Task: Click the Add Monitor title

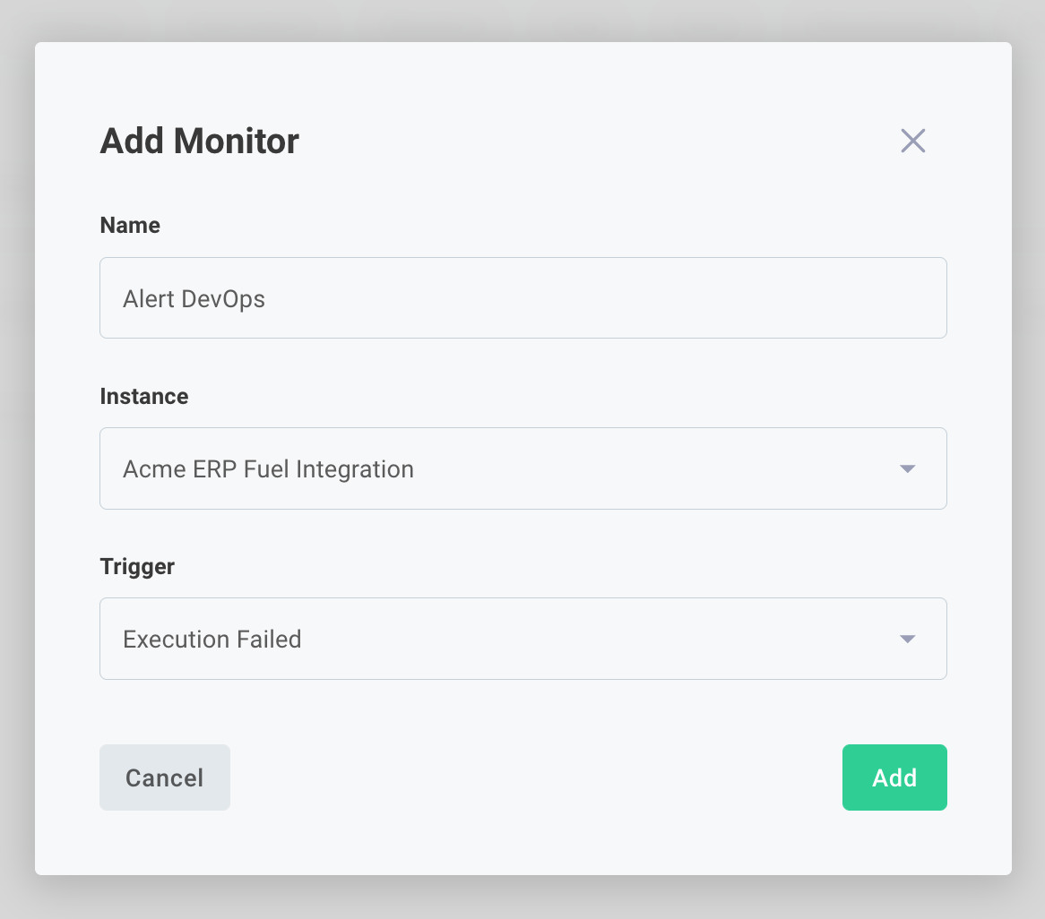Action: click(x=199, y=141)
